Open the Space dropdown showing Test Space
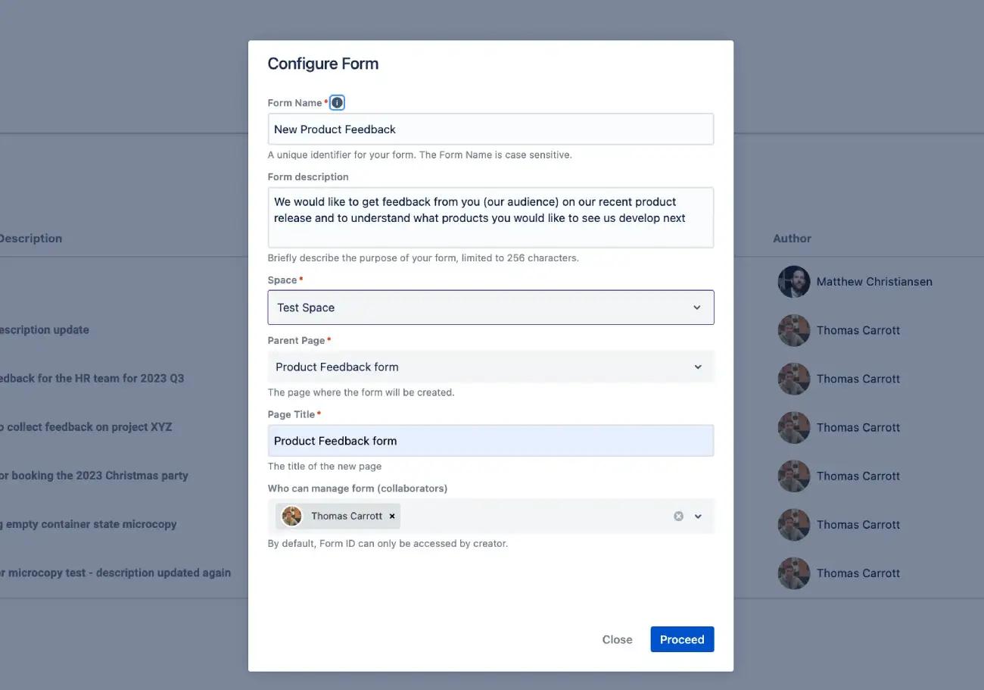The width and height of the screenshot is (984, 690). (x=490, y=308)
